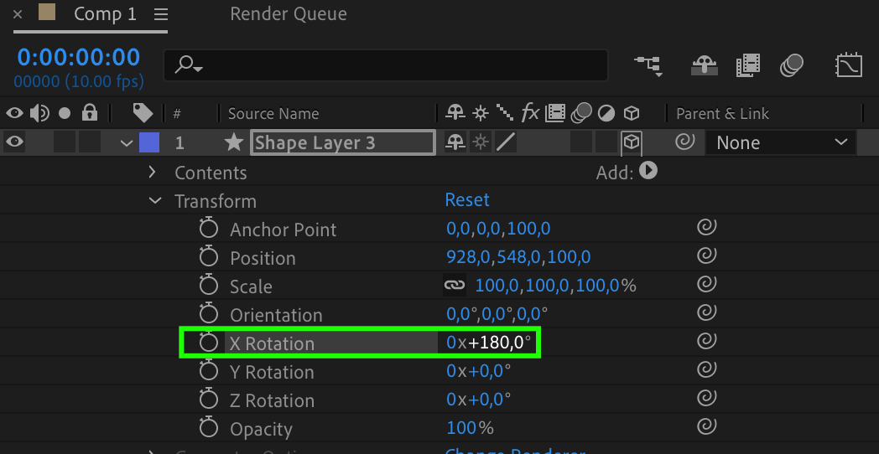Image resolution: width=879 pixels, height=454 pixels.
Task: Open the Composition Mini-Flowchart icon
Action: point(648,65)
